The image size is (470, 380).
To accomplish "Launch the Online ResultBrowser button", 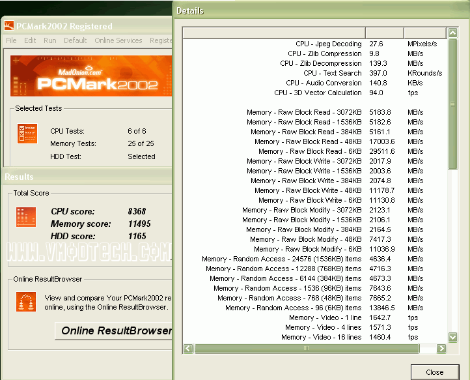I will pyautogui.click(x=114, y=330).
